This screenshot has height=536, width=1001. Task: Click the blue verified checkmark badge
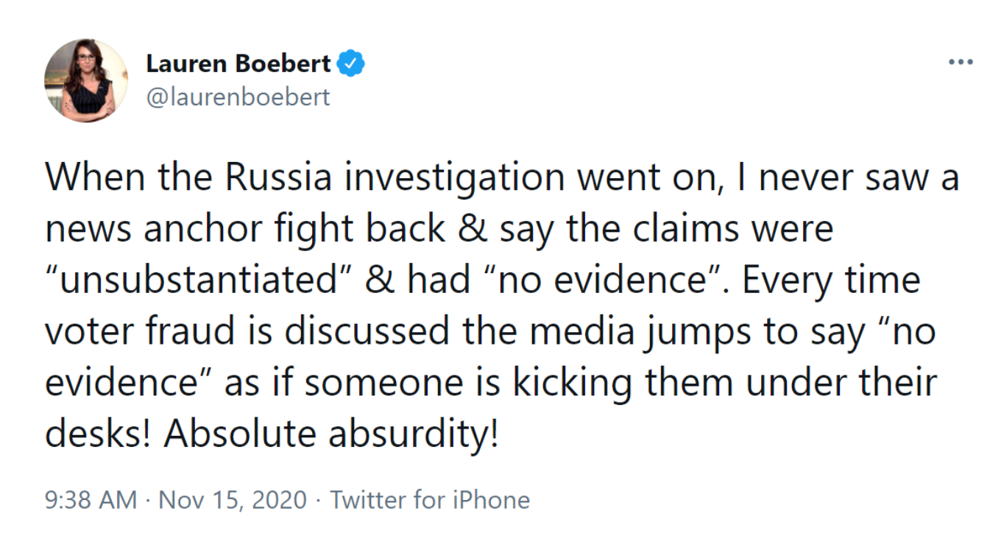(x=351, y=65)
